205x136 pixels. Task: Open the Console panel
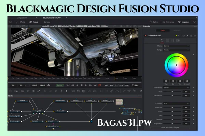(x=47, y=22)
